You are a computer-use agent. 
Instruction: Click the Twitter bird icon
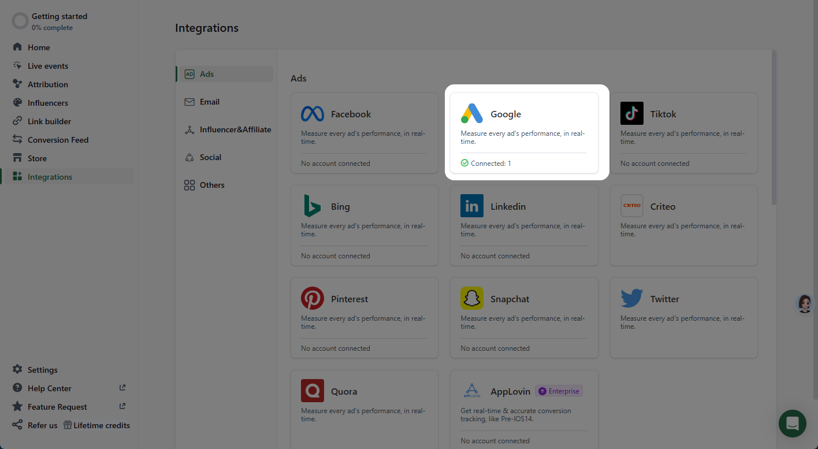631,298
